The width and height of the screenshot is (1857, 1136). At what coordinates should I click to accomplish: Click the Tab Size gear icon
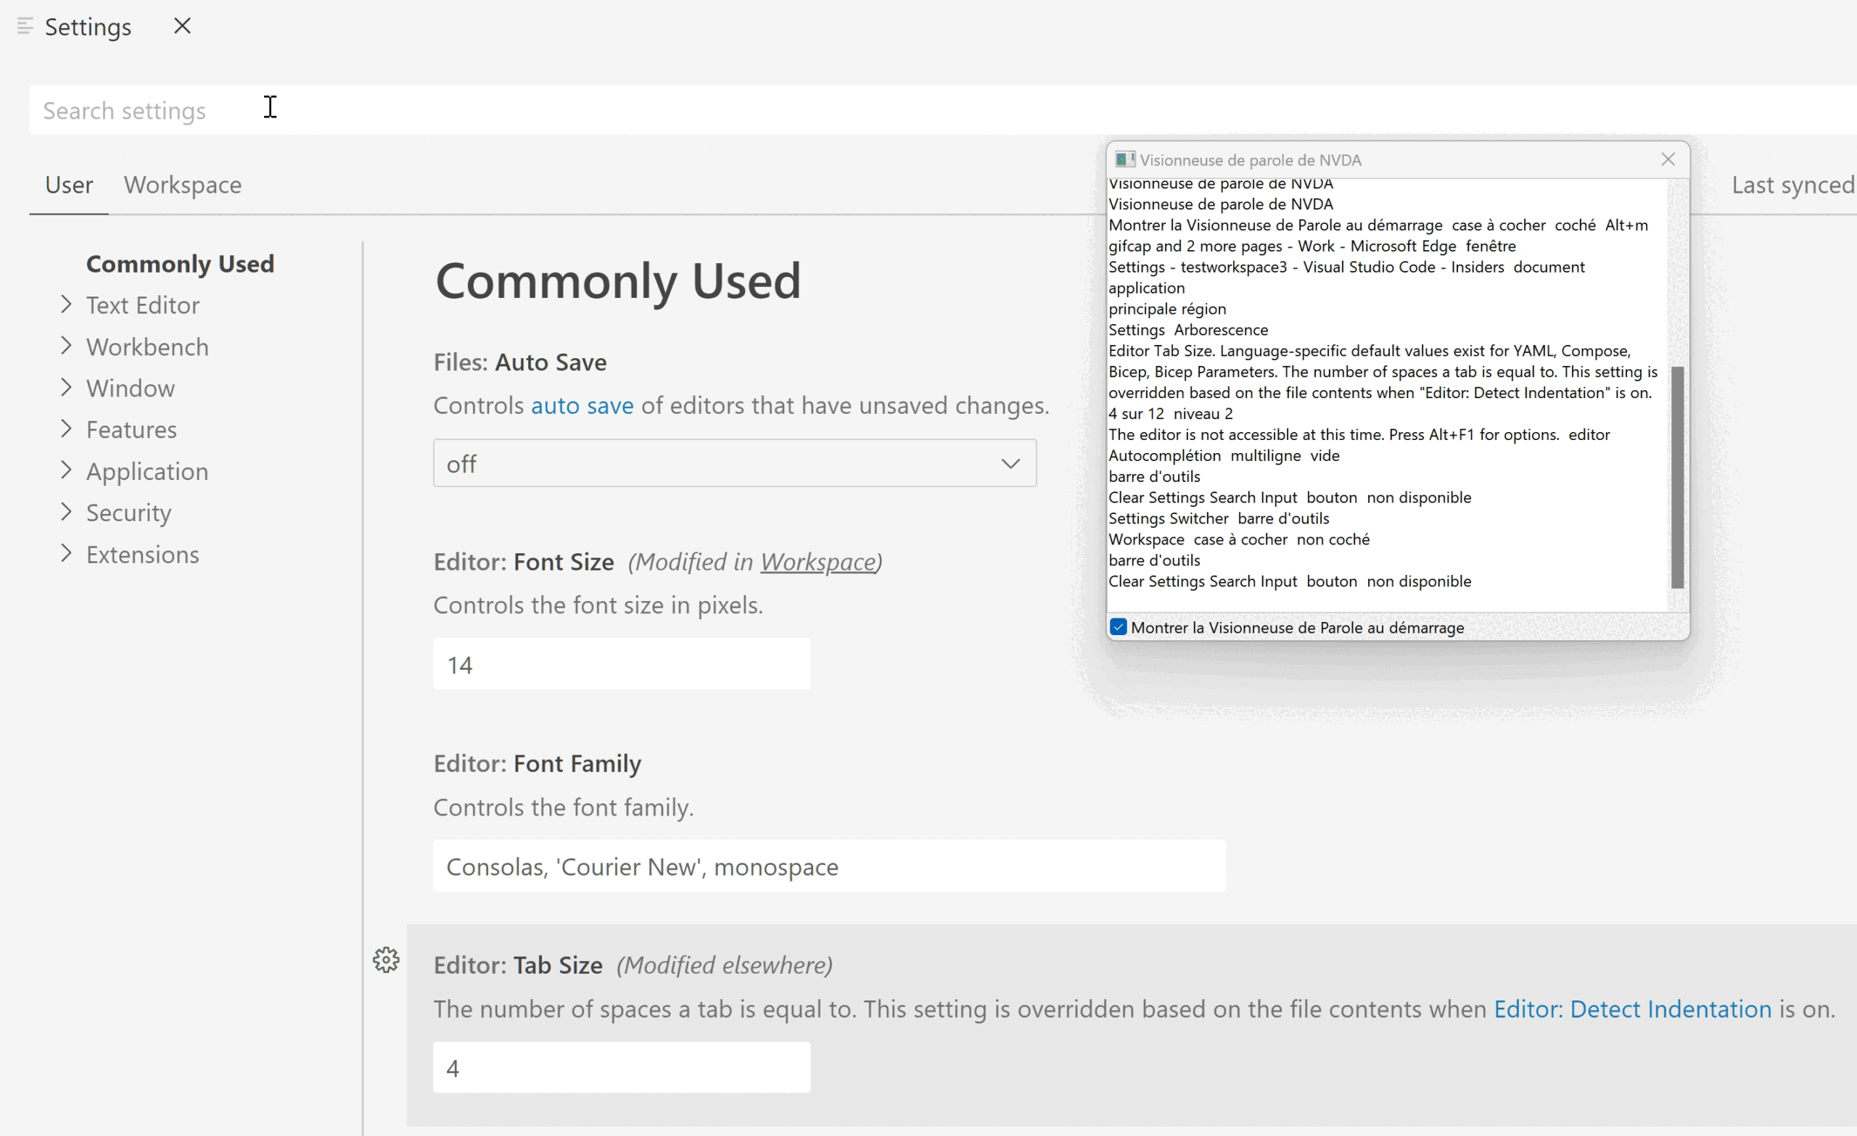point(386,960)
